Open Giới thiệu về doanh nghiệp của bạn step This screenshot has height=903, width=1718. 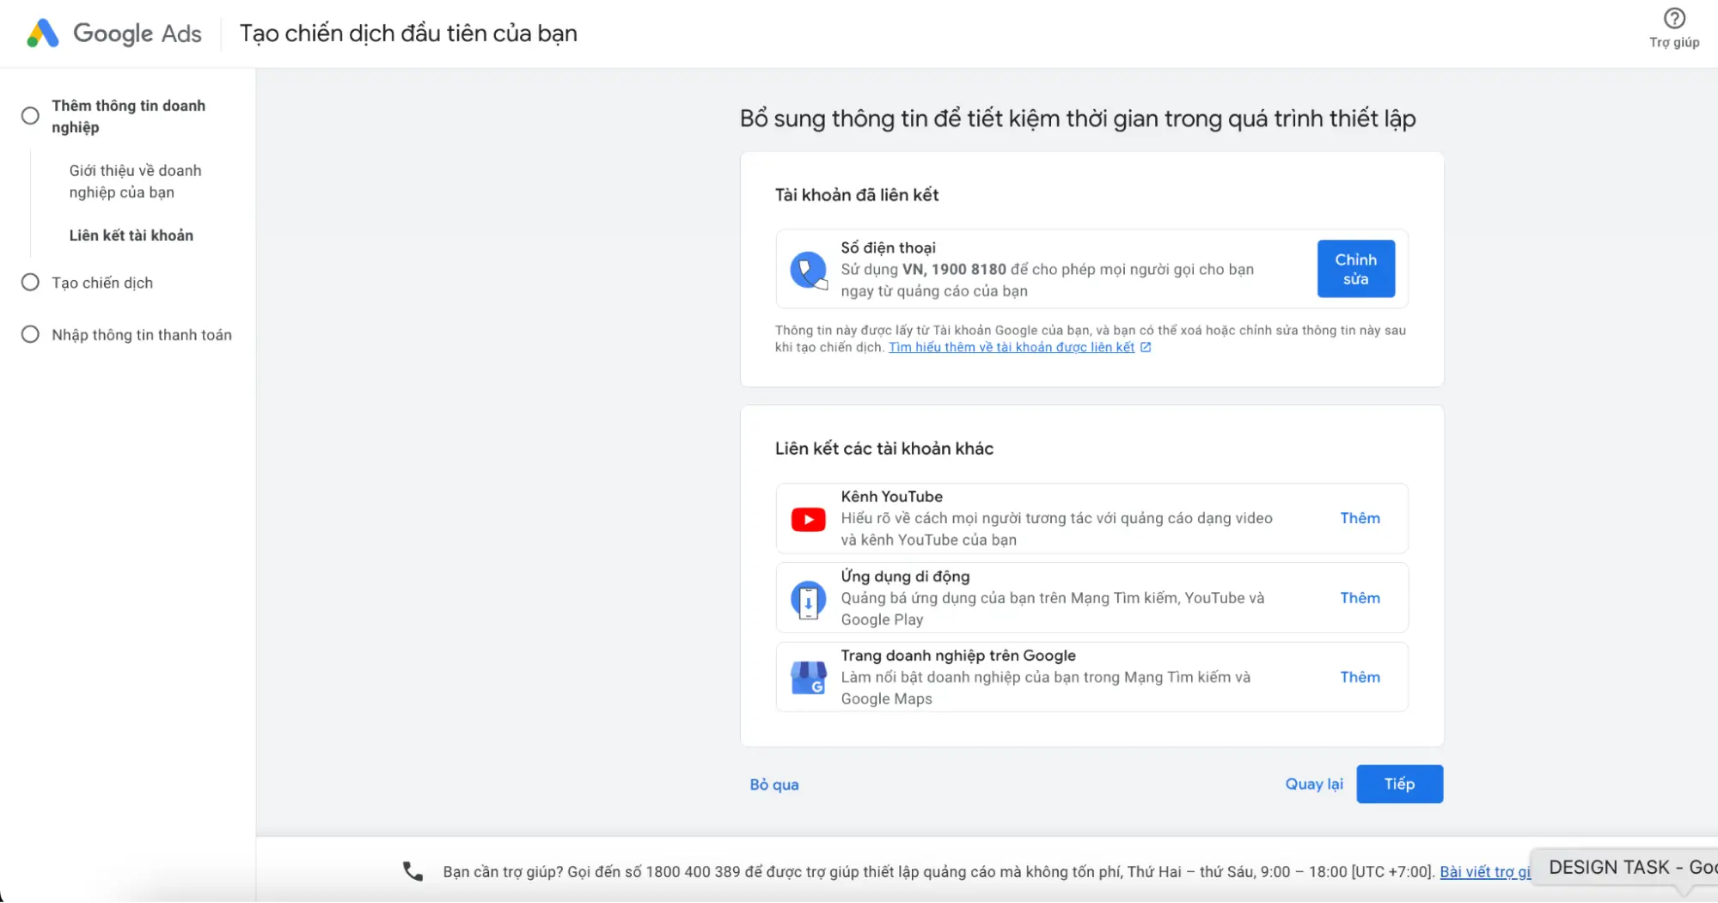click(x=136, y=181)
